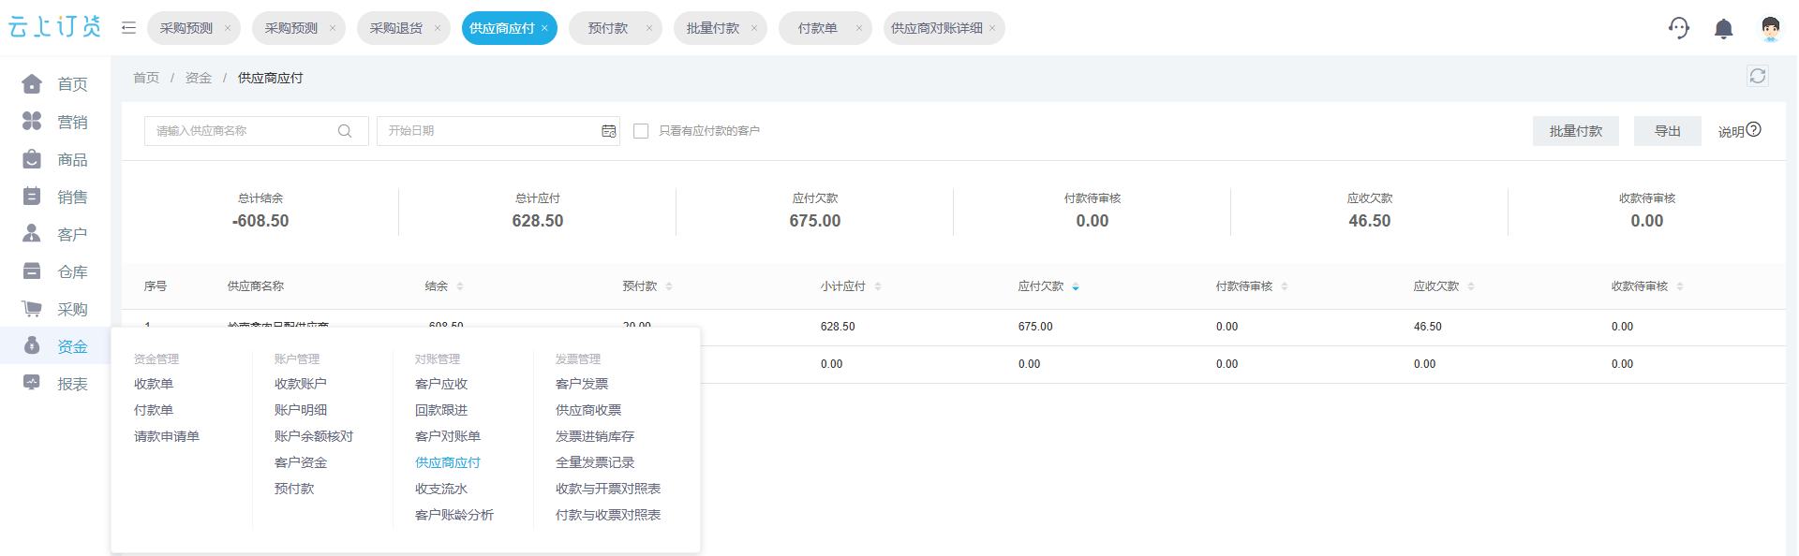
Task: Open 客户对账单 menu entry
Action: (x=448, y=436)
